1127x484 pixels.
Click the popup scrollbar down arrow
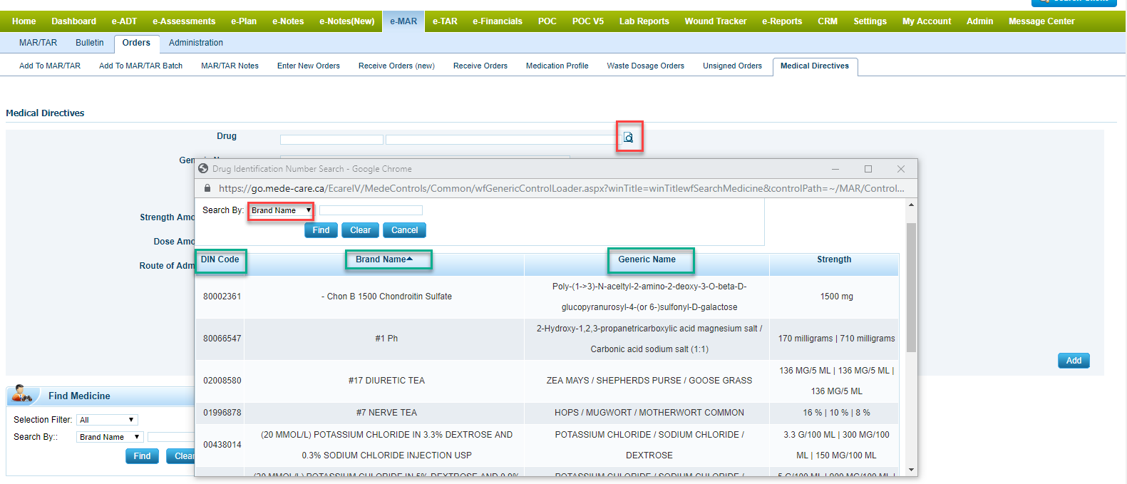(911, 470)
